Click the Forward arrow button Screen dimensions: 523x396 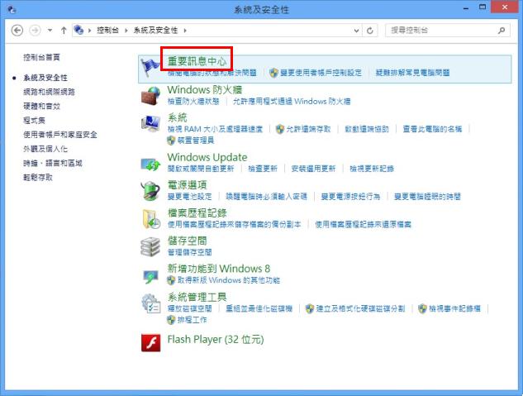pos(35,31)
